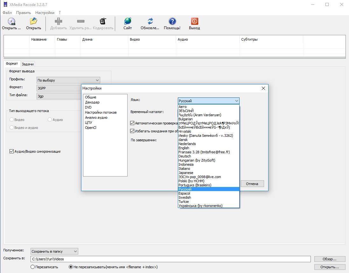The height and width of the screenshot is (273, 349).
Task: Choose Deutsch in language list
Action: coord(209,156)
